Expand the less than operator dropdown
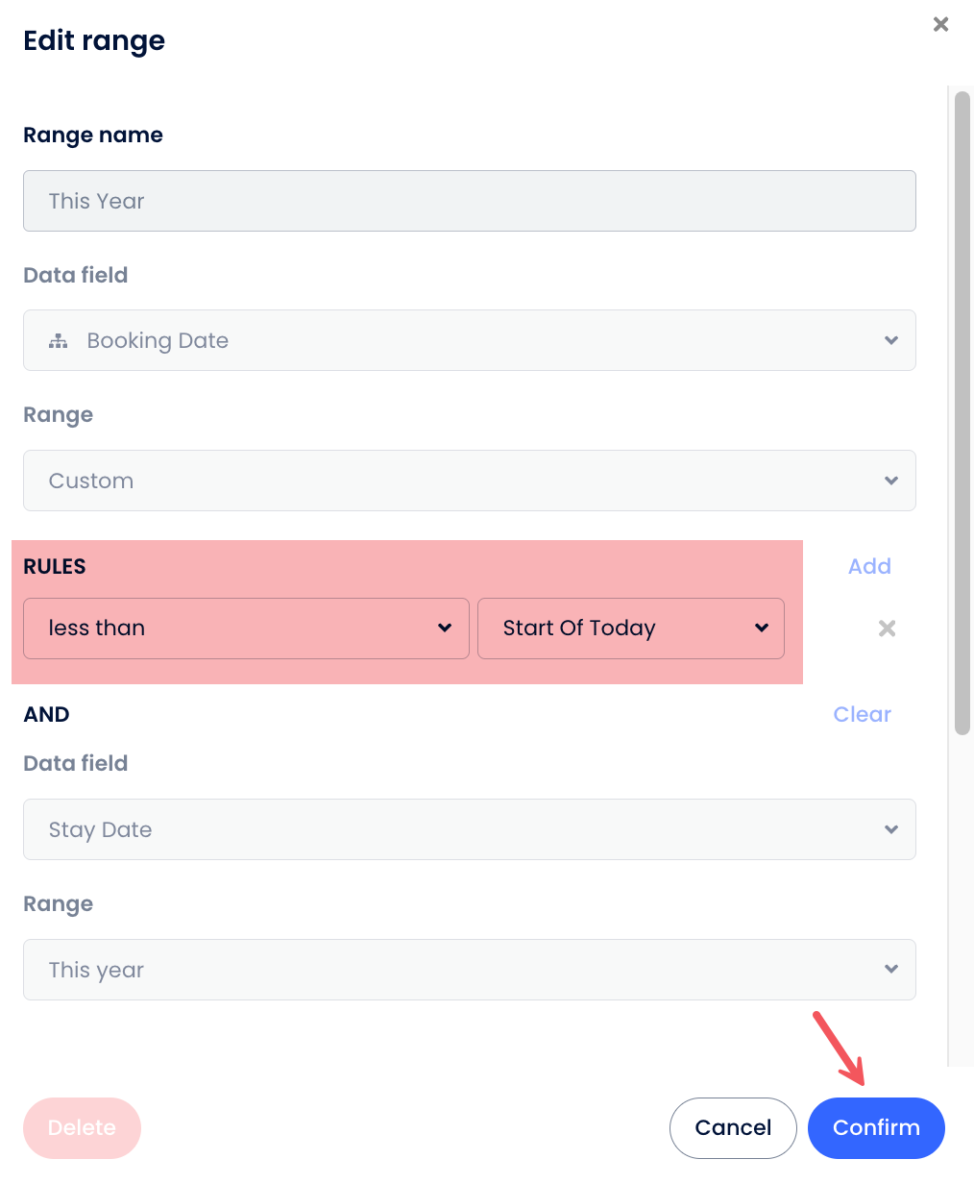Image resolution: width=974 pixels, height=1184 pixels. 246,629
